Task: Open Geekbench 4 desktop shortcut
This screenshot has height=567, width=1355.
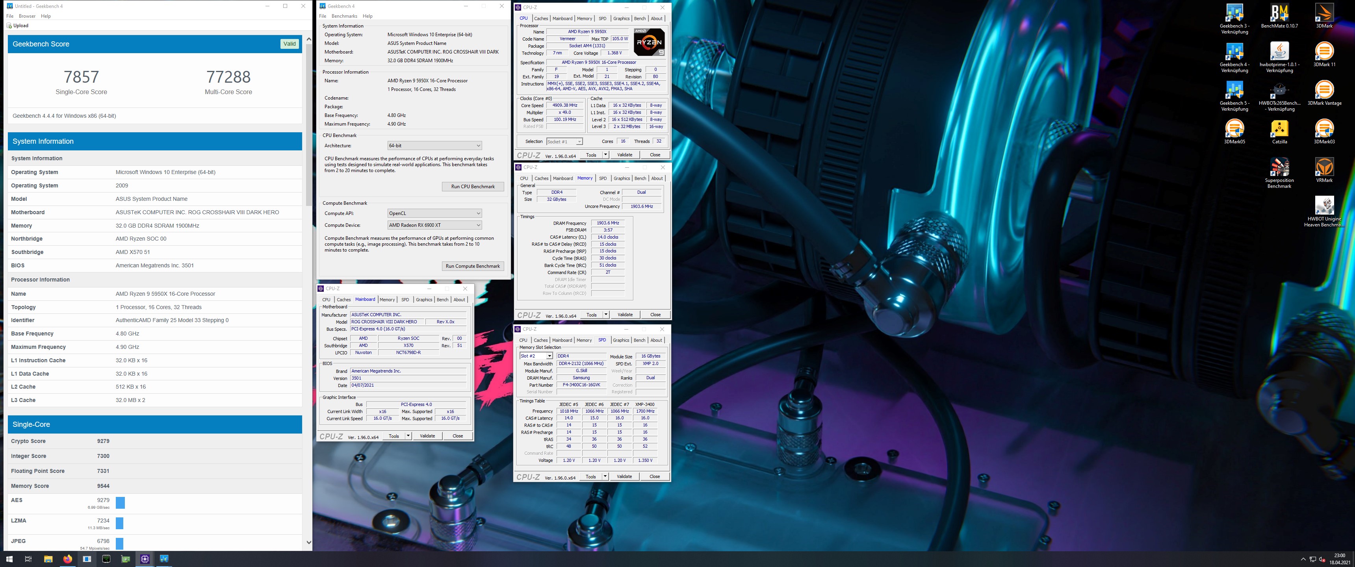Action: click(1234, 58)
